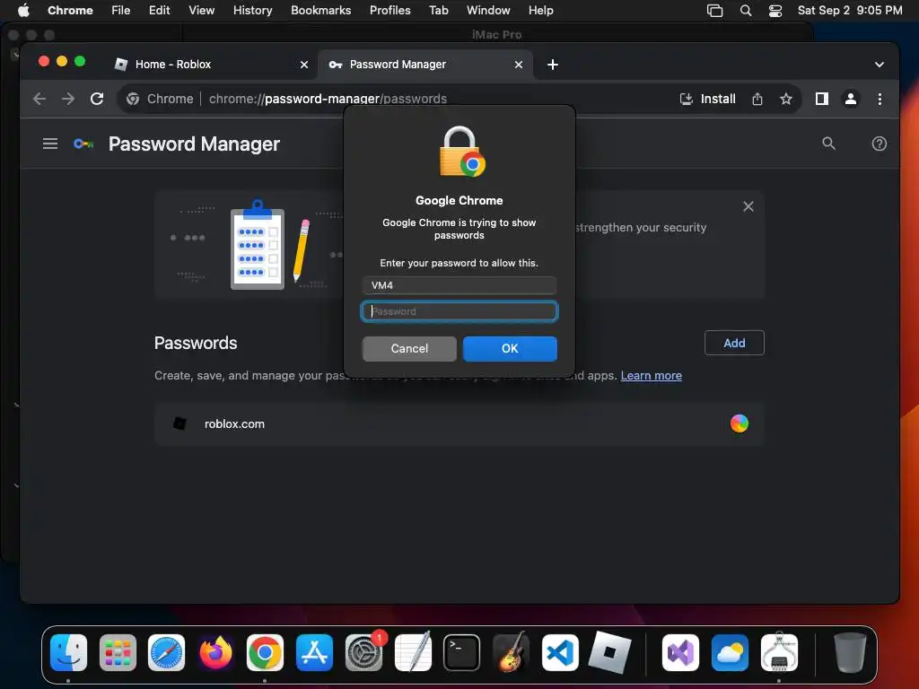This screenshot has height=689, width=919.
Task: Bookmark this page with star icon
Action: pos(785,99)
